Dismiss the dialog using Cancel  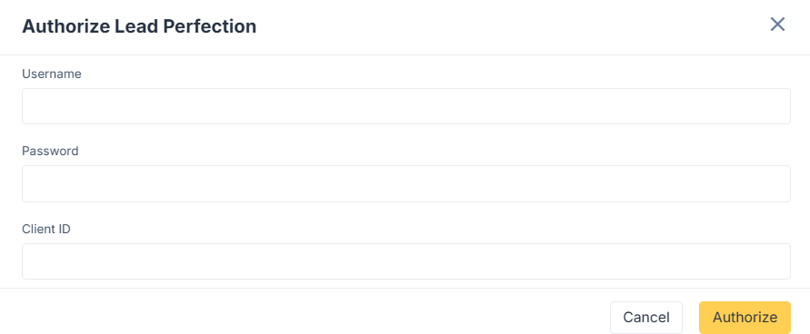click(646, 318)
